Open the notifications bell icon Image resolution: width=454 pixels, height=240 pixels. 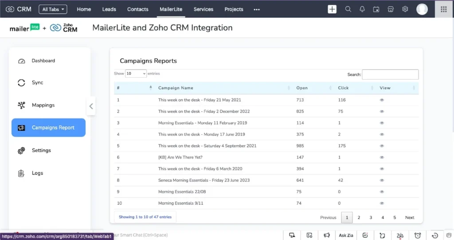tap(362, 9)
